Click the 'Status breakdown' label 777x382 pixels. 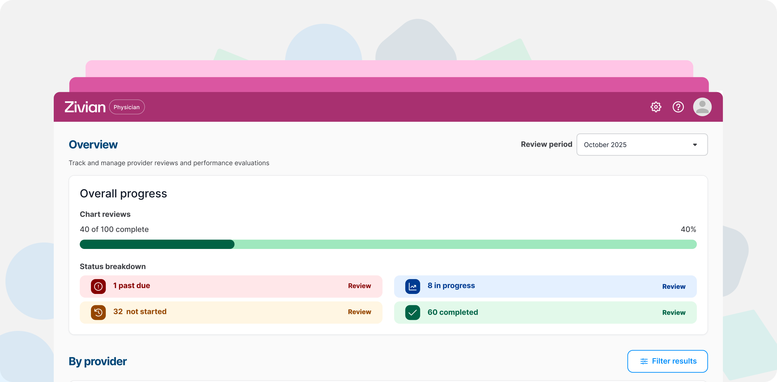113,266
